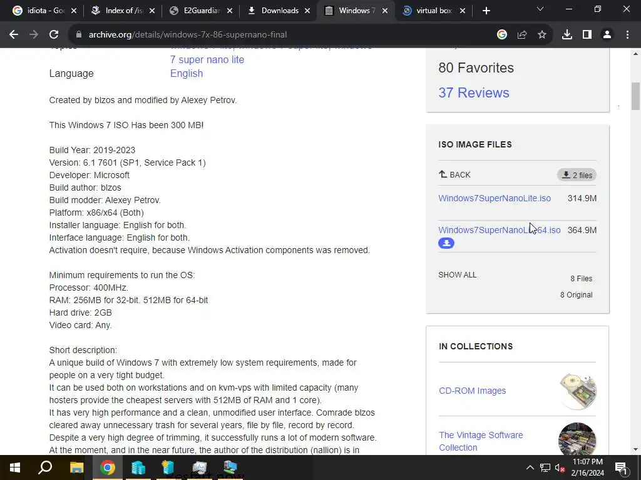Open the 37 Reviews link
Screen dimensions: 641x480
click(474, 92)
